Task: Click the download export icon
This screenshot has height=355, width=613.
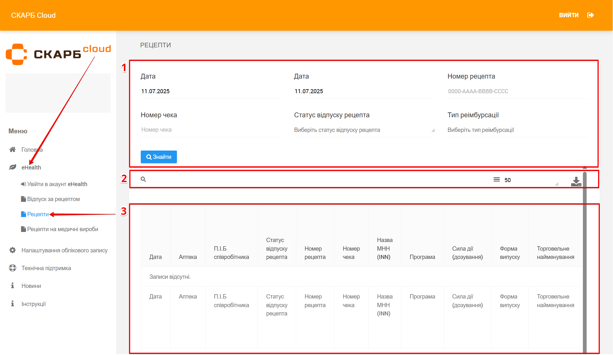Action: click(576, 182)
